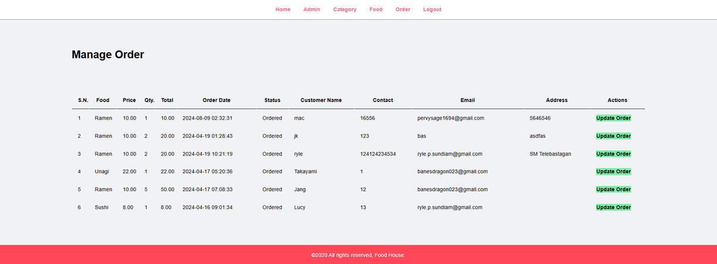Navigate to the Food page

(376, 9)
